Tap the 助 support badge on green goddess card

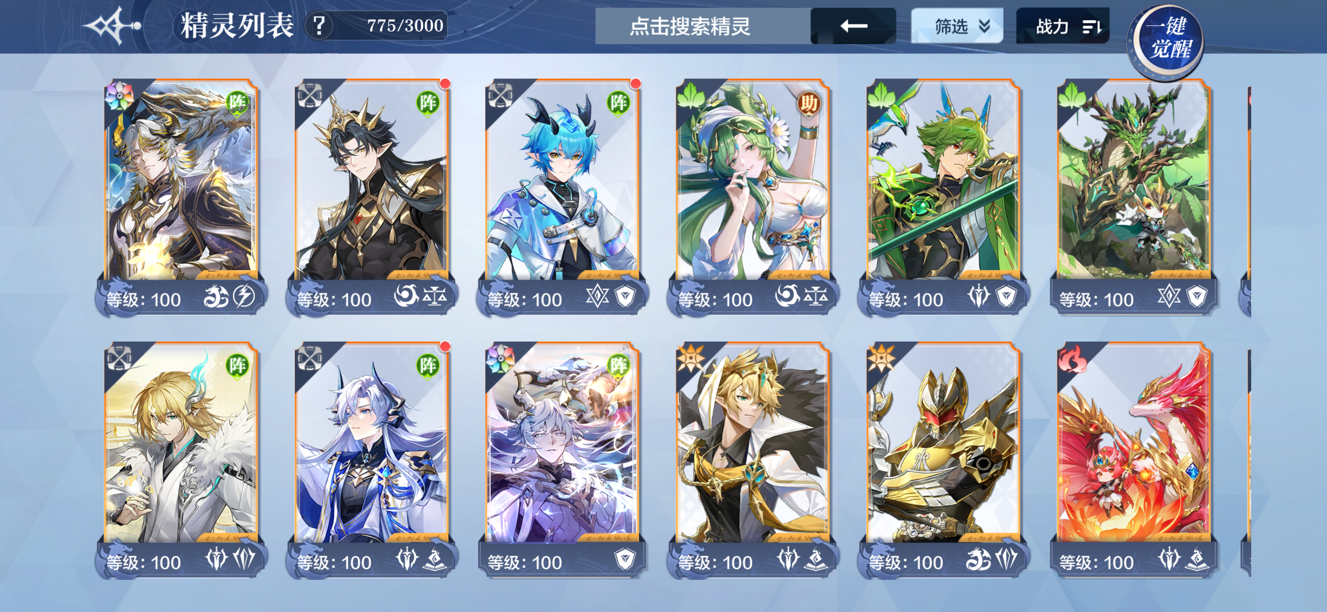pos(808,103)
